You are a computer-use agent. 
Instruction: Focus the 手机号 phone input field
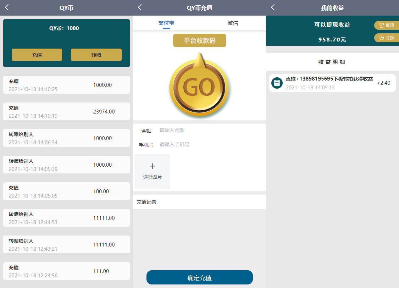click(209, 145)
